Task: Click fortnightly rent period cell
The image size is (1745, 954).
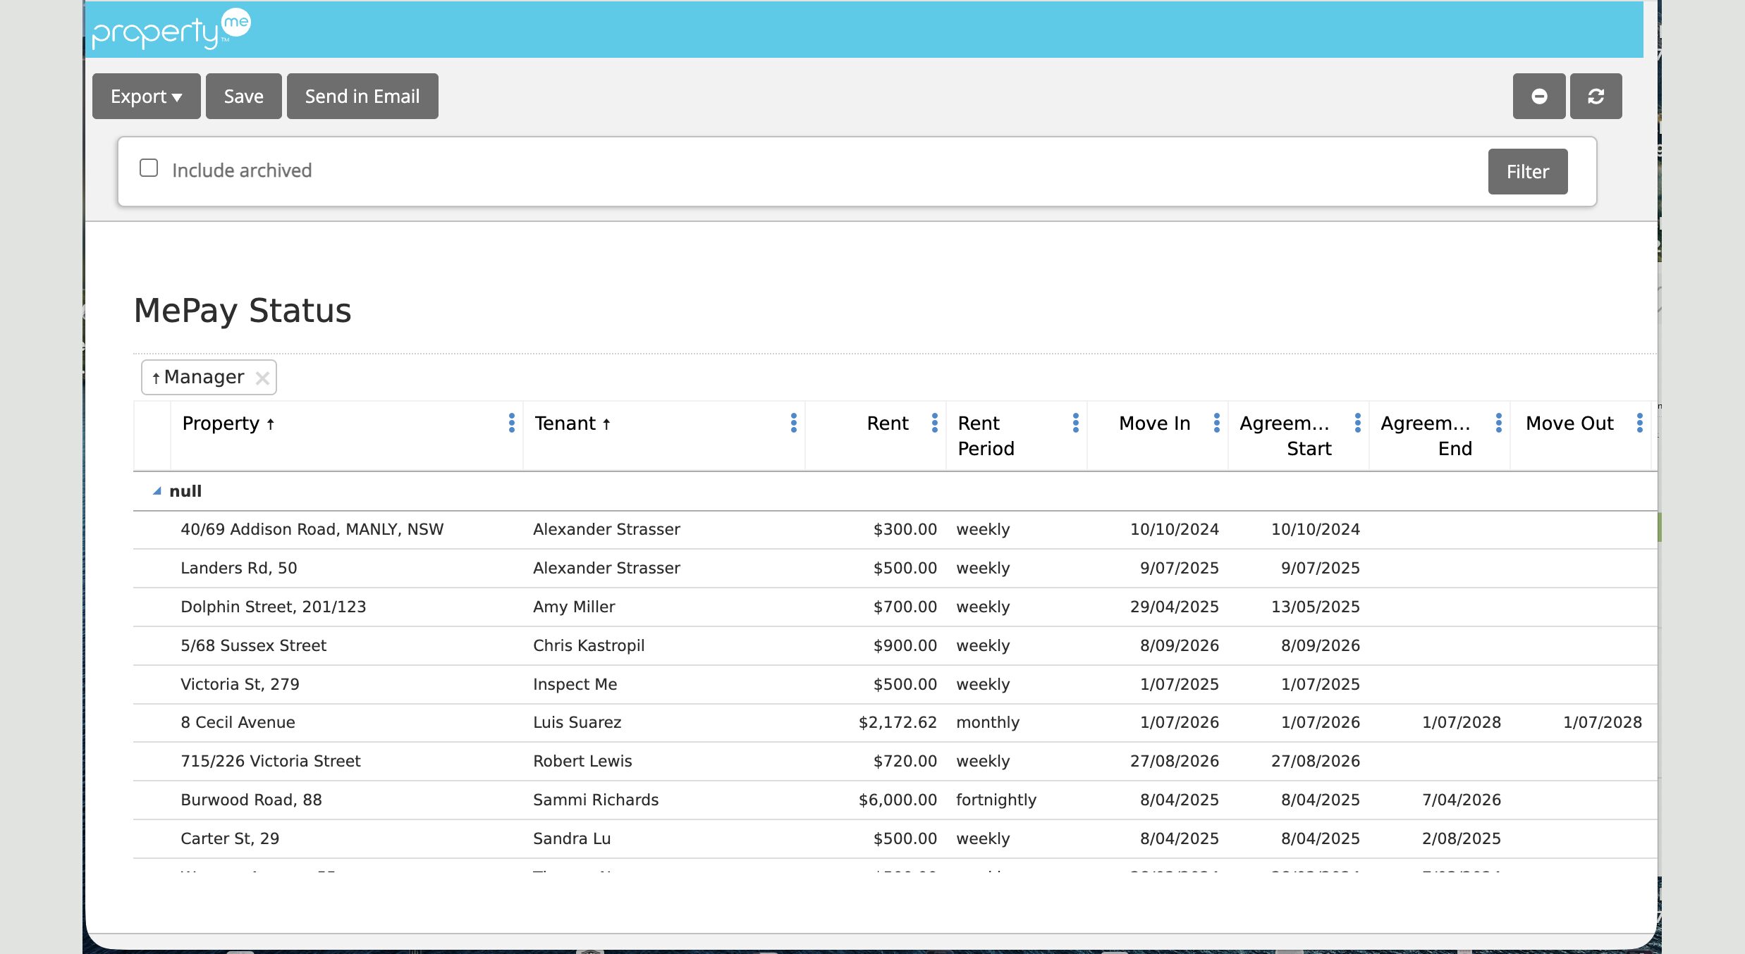Action: pos(996,800)
